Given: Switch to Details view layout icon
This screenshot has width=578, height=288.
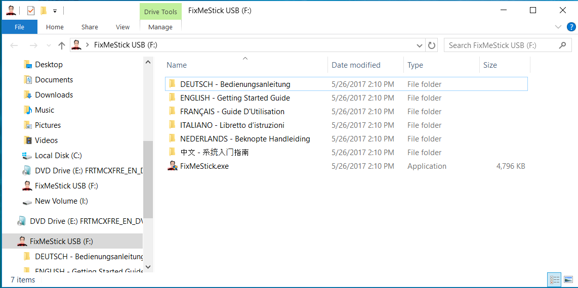Looking at the screenshot, I should coord(554,279).
